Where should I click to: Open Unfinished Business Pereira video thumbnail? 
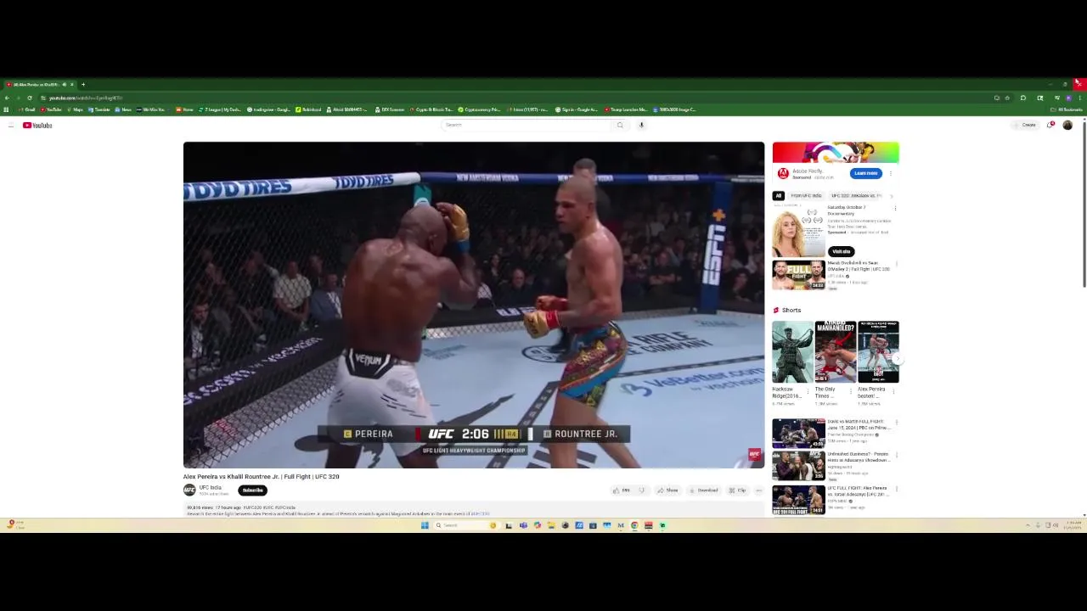pyautogui.click(x=798, y=466)
